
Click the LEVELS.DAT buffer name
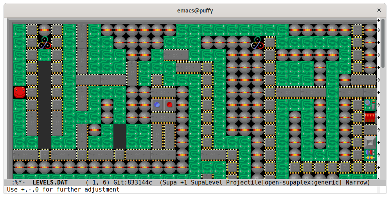click(50, 183)
